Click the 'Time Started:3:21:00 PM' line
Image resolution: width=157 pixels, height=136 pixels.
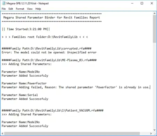click(x=26, y=29)
